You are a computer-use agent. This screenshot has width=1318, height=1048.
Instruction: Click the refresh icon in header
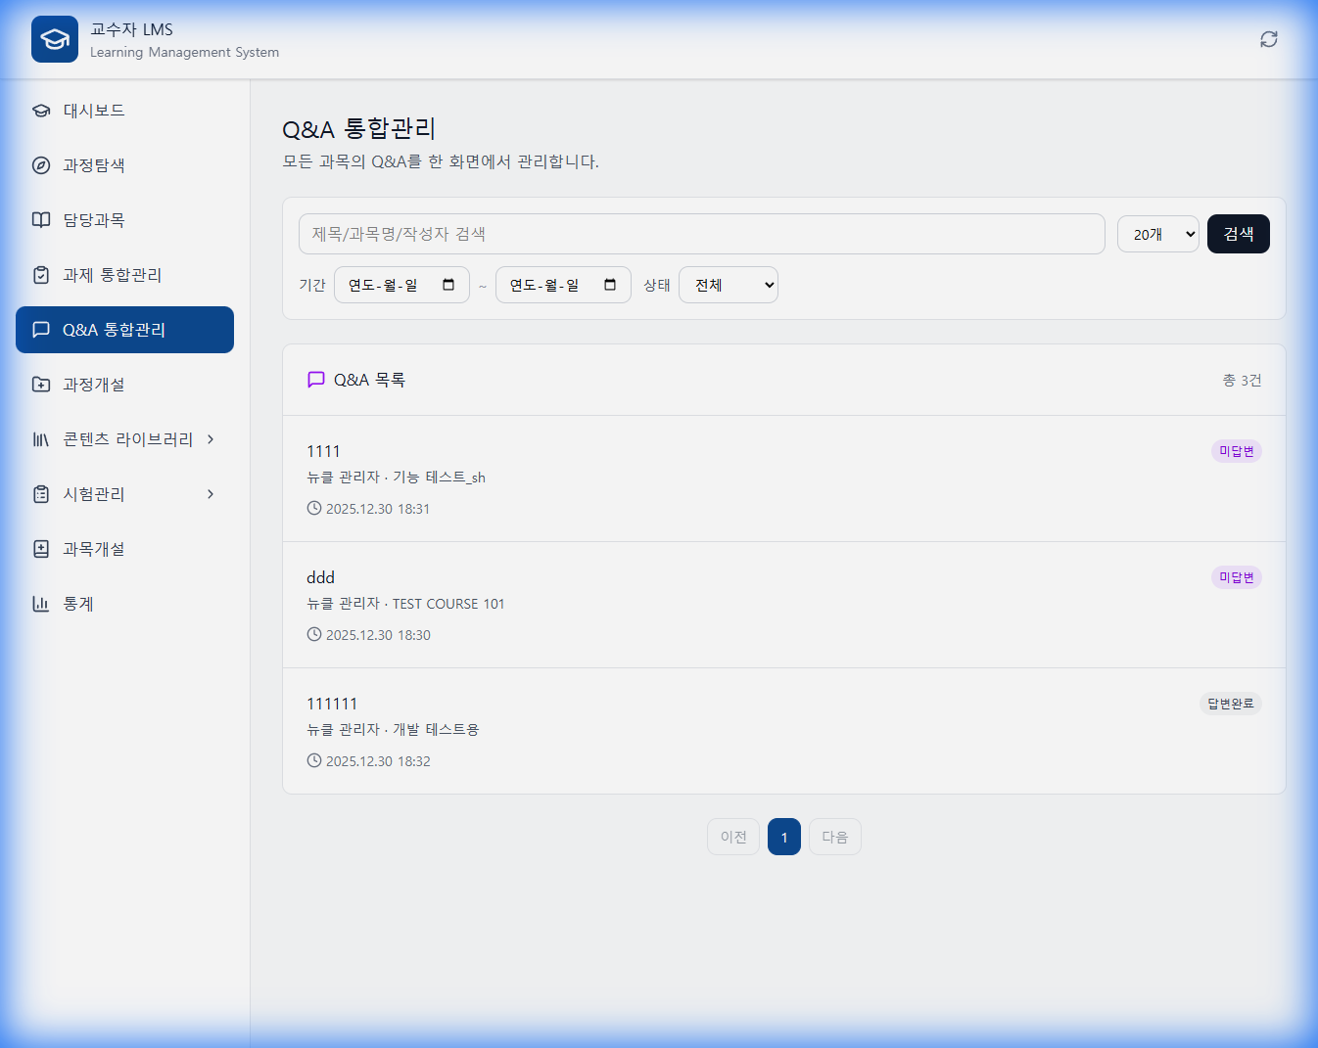coord(1268,39)
